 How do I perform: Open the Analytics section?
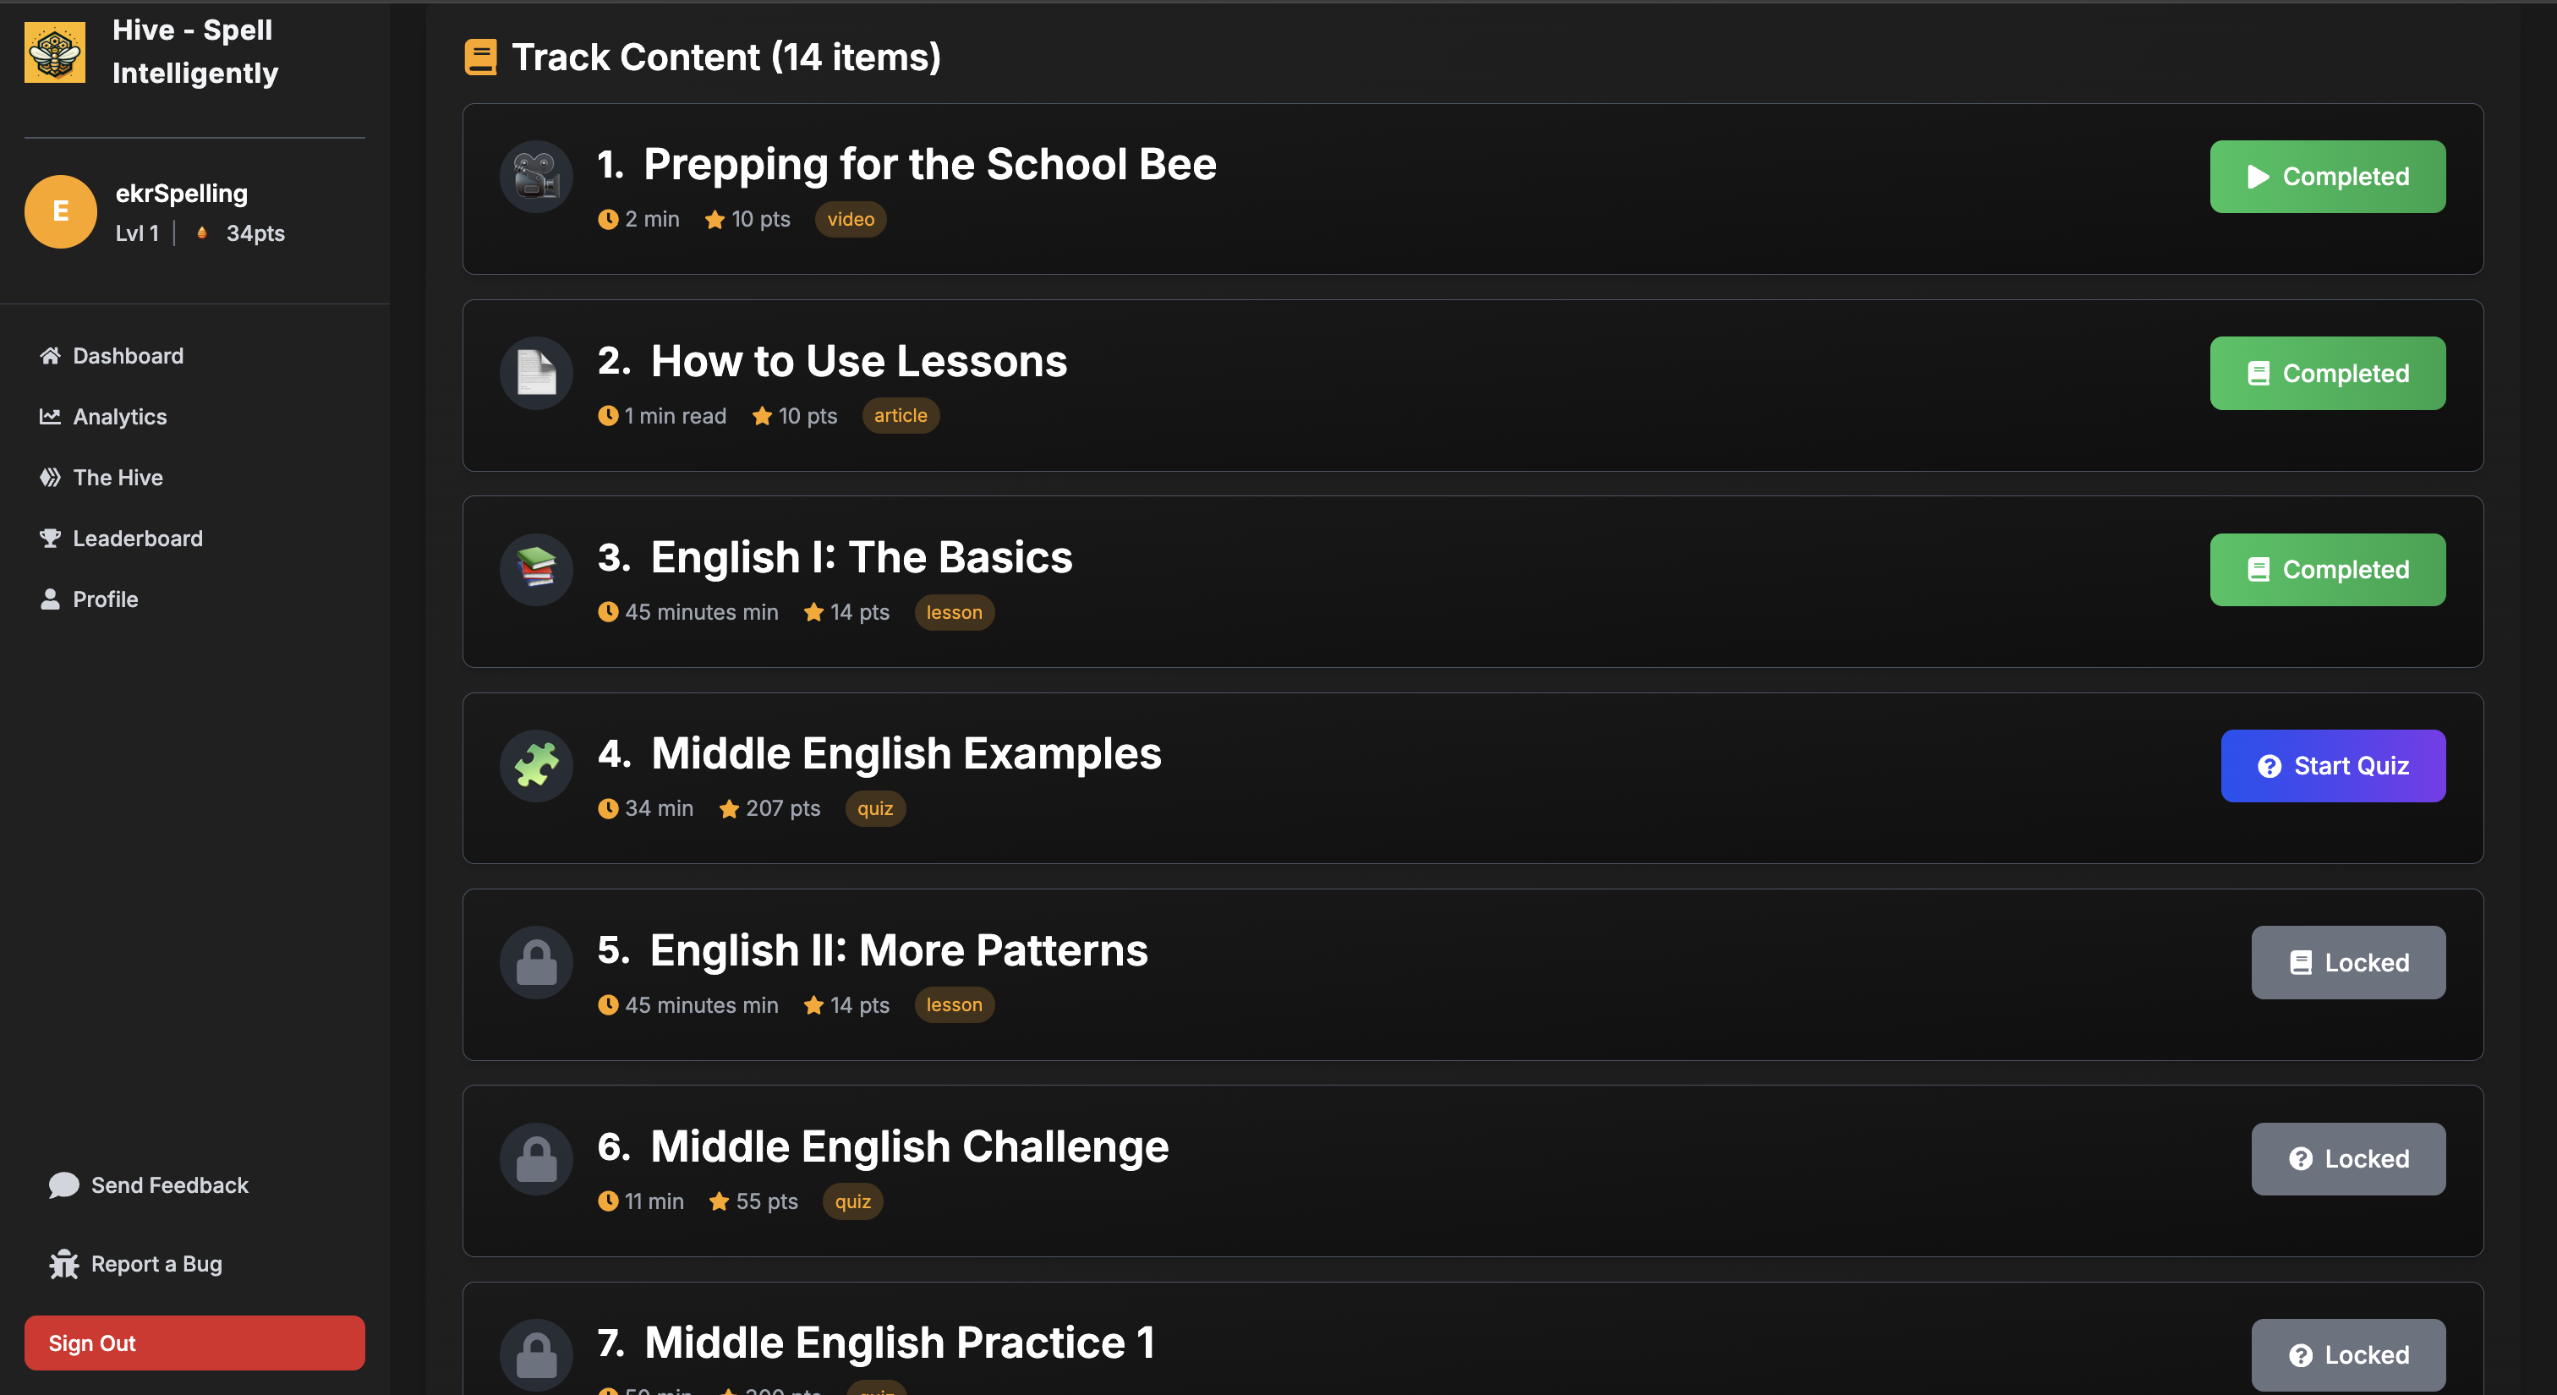(x=119, y=416)
